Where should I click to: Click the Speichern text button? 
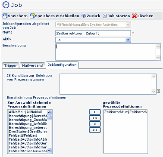pos(18,16)
